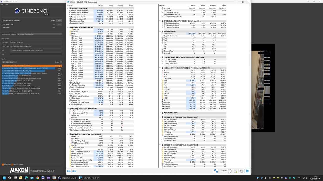This screenshot has width=323, height=181.
Task: Select the AMD Ryzen Threadripper 2990WX ranking row
Action: 32,68
